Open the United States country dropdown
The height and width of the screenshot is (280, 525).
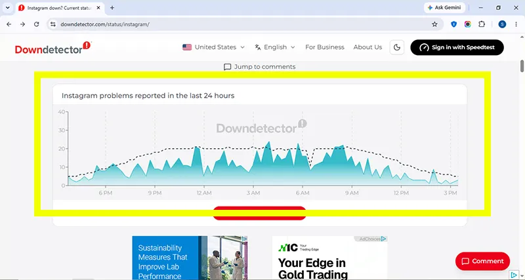214,47
